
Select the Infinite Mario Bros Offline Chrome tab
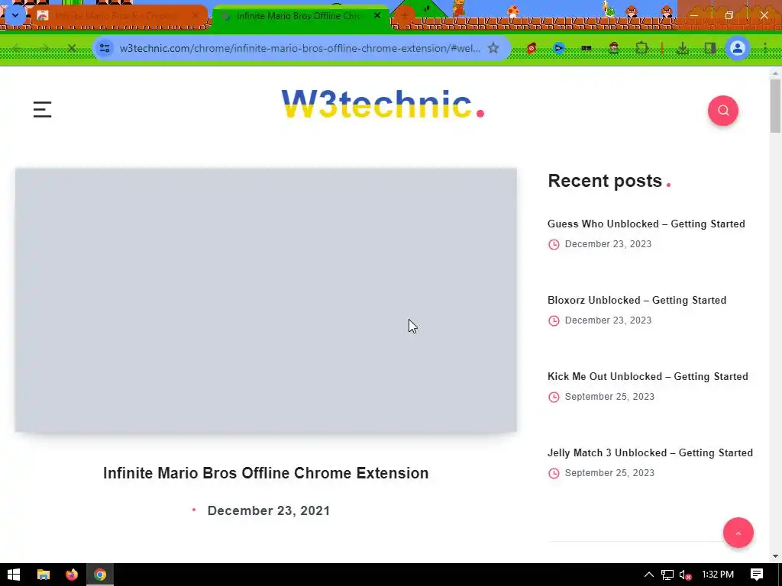point(299,16)
